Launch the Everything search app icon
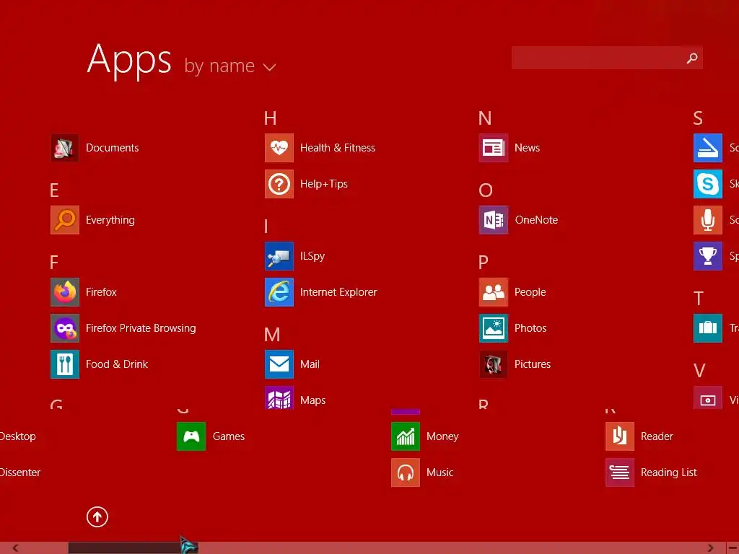Screen dimensions: 739x554 point(64,220)
